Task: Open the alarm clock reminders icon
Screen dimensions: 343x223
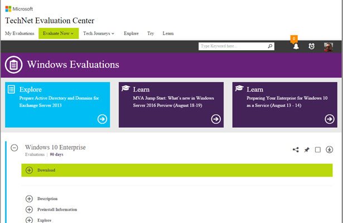Action: tap(312, 46)
